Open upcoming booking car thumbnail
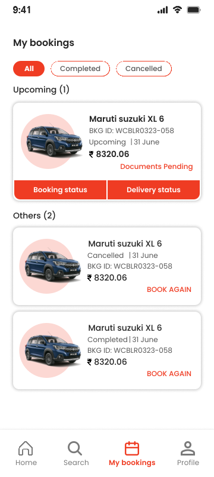This screenshot has height=477, width=214. coord(52,141)
